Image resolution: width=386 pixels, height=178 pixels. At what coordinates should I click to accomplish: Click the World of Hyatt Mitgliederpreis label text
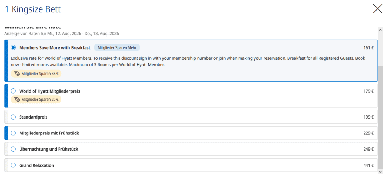[x=50, y=91]
